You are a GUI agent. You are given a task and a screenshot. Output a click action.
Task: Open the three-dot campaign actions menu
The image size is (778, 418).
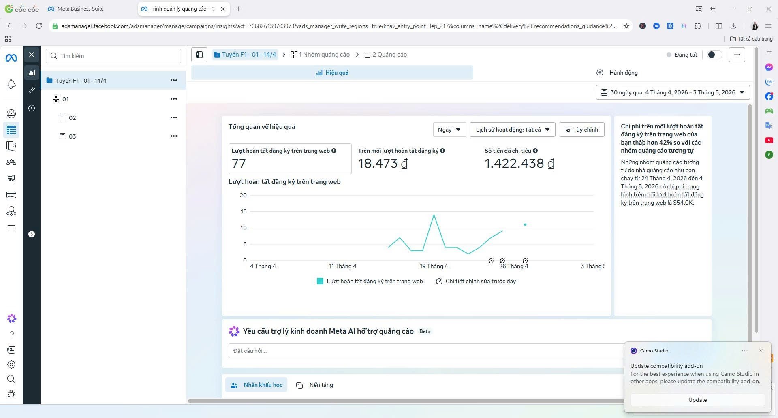pos(737,55)
